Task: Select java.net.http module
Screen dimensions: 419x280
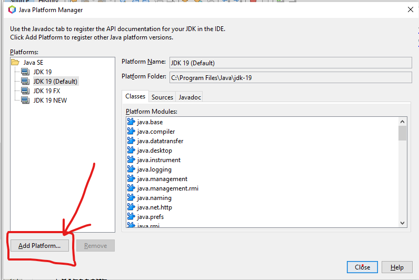Action: click(x=154, y=207)
